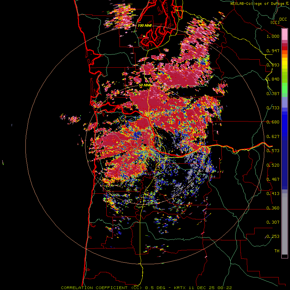The height and width of the screenshot is (290, 290).
Task: Pick the black bottom color bar segment below TH
Action: click(x=285, y=256)
